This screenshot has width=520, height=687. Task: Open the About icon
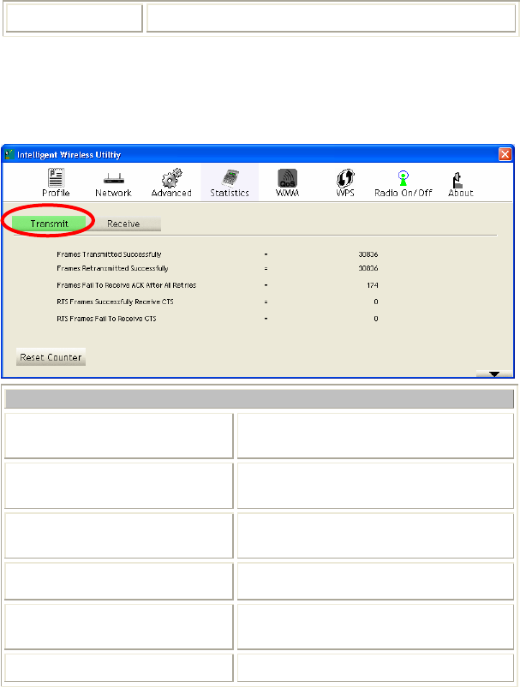460,182
